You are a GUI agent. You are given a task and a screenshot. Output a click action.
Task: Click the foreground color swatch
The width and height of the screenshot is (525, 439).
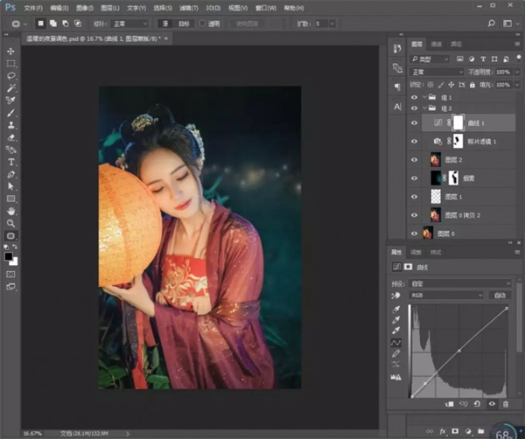pyautogui.click(x=9, y=256)
